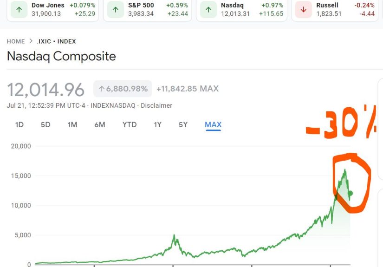Click the Dow Jones index name
383x267 pixels.
48,6
